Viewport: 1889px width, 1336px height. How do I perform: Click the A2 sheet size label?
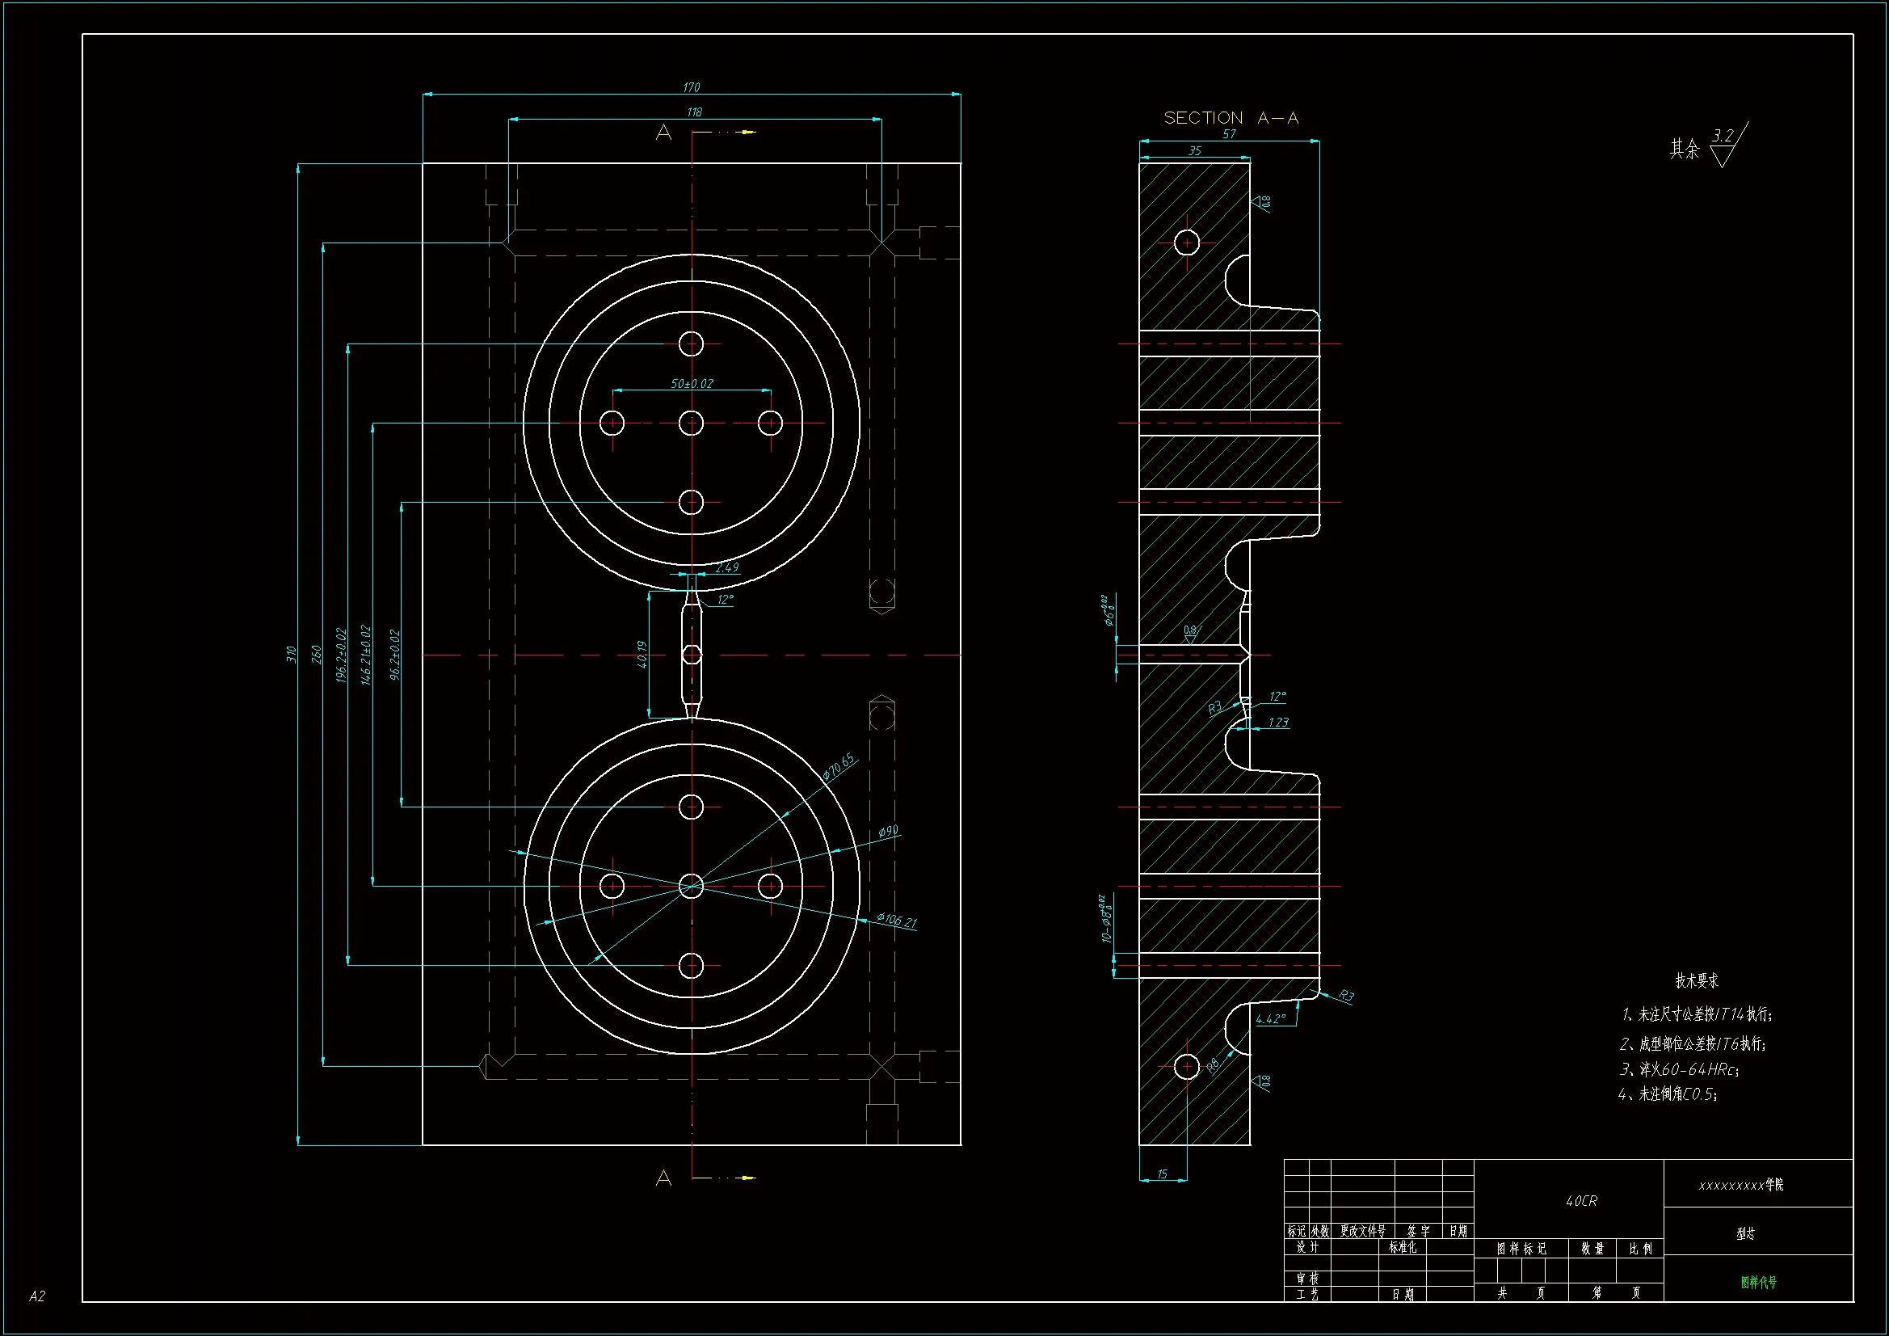[x=37, y=1296]
